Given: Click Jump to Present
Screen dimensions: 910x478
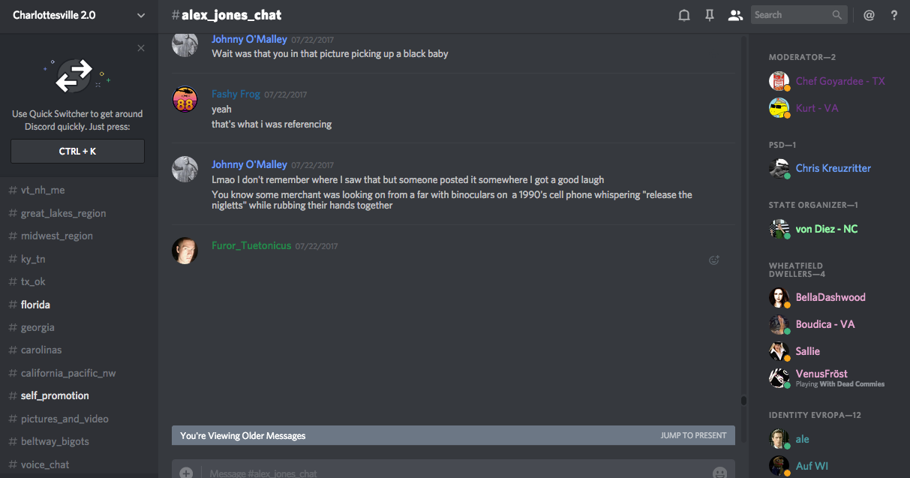Looking at the screenshot, I should (693, 435).
